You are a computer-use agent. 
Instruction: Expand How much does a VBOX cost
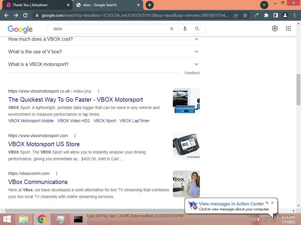104,39
